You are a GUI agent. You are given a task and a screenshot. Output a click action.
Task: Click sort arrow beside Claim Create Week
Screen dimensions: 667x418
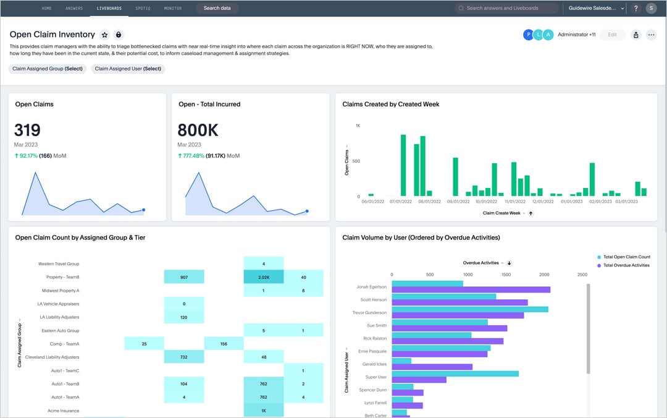531,213
